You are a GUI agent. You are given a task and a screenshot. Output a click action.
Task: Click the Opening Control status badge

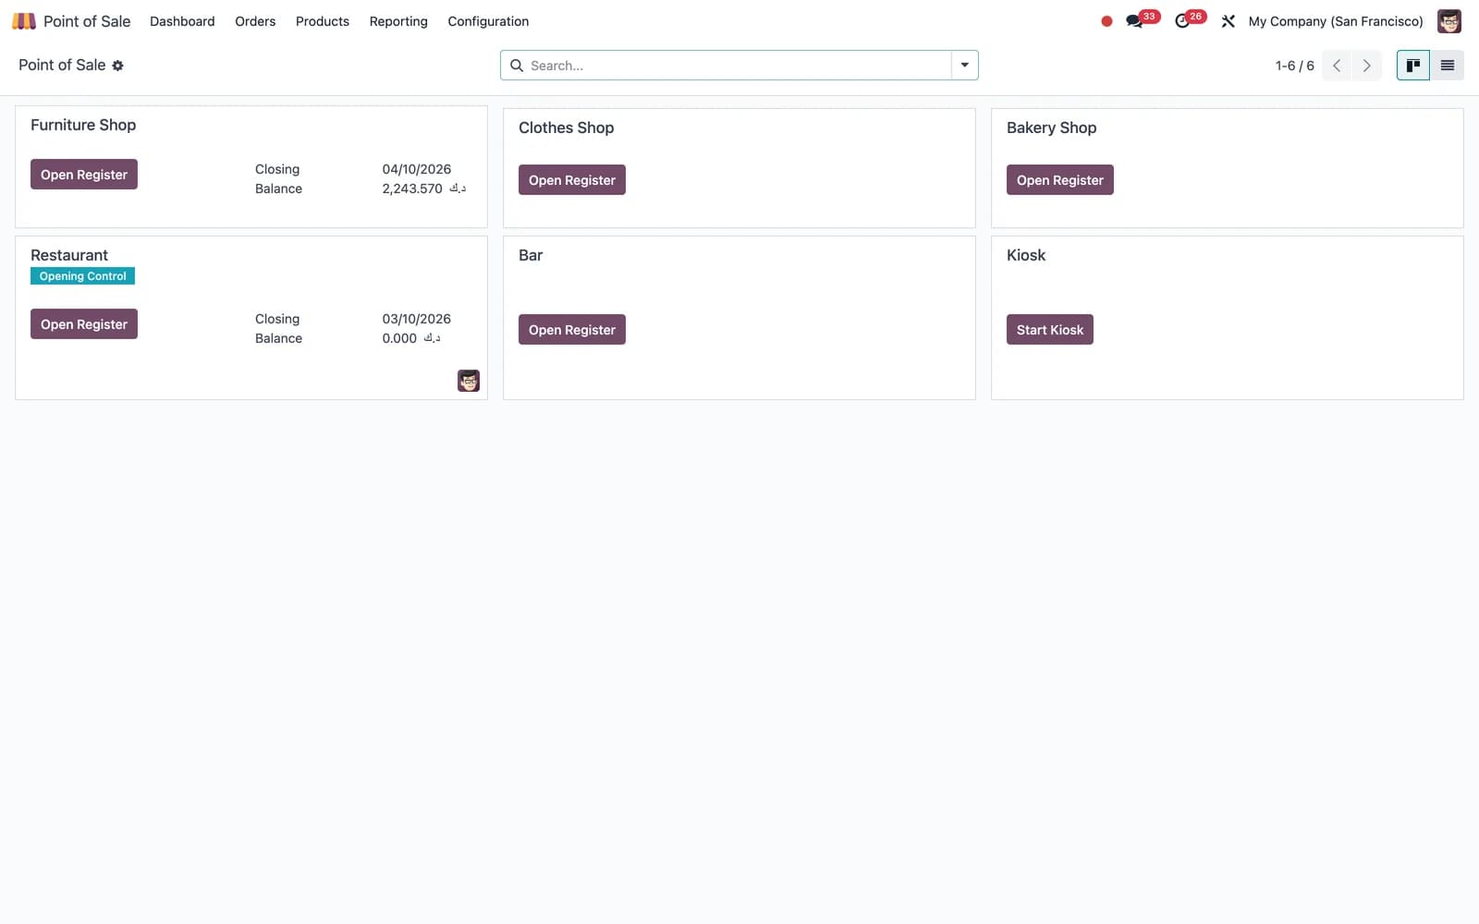(x=83, y=276)
